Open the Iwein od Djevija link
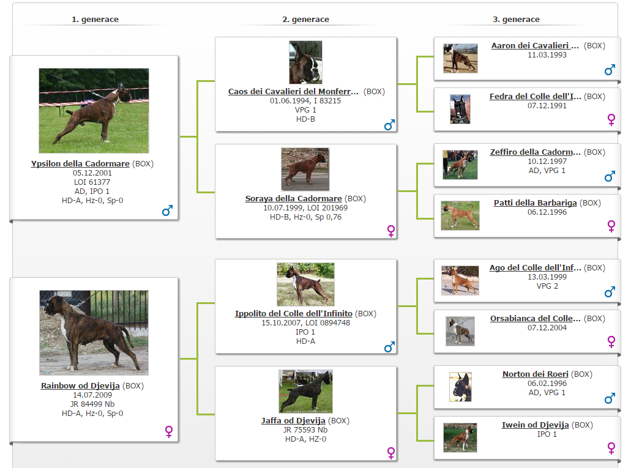The image size is (631, 468). [536, 425]
